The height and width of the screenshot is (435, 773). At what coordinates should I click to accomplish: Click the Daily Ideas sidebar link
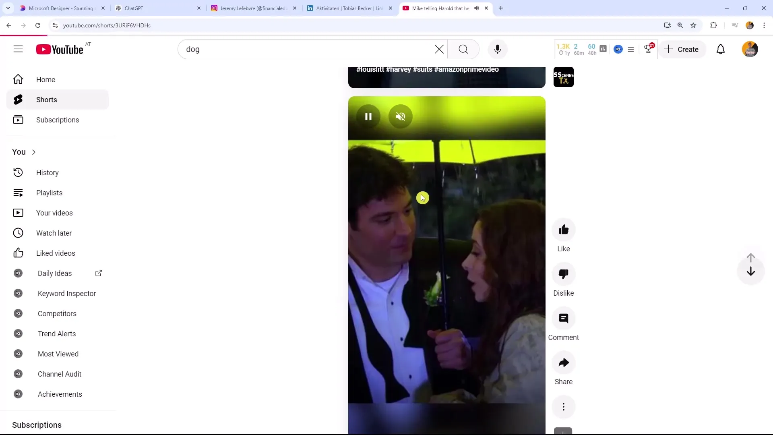(55, 273)
